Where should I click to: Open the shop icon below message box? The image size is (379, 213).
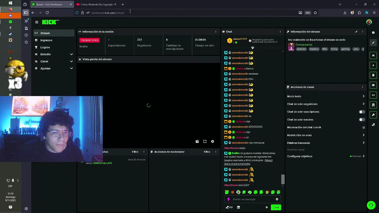coord(238,207)
